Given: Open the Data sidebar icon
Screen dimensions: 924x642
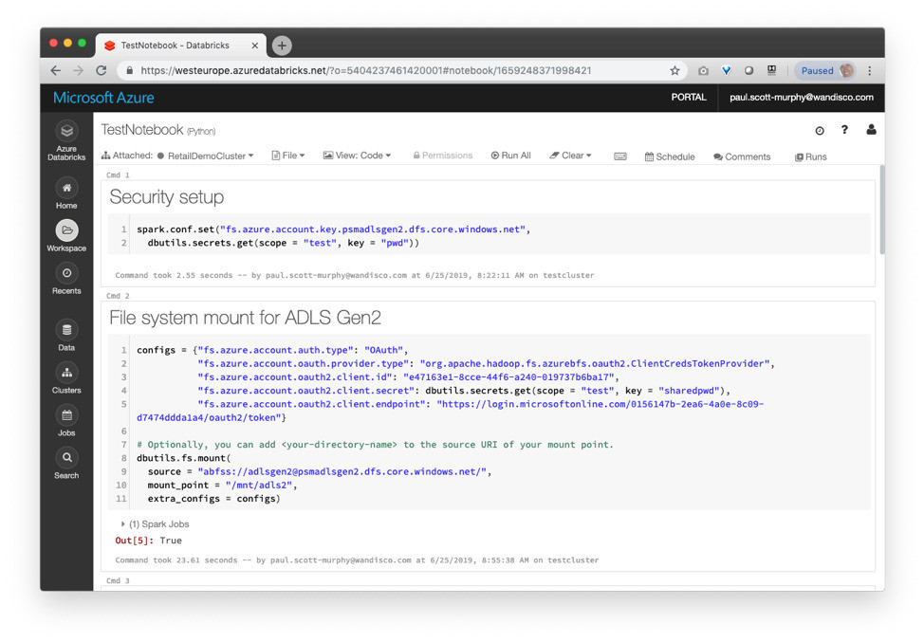Looking at the screenshot, I should pyautogui.click(x=66, y=331).
